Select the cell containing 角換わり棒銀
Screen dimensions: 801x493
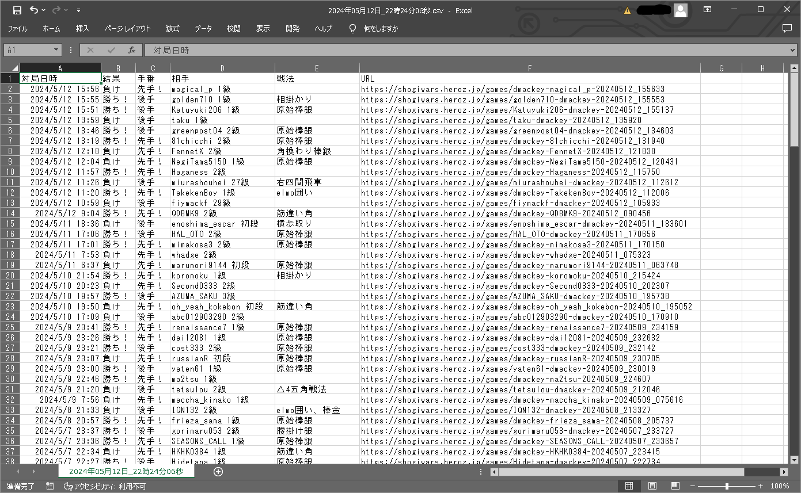click(317, 151)
